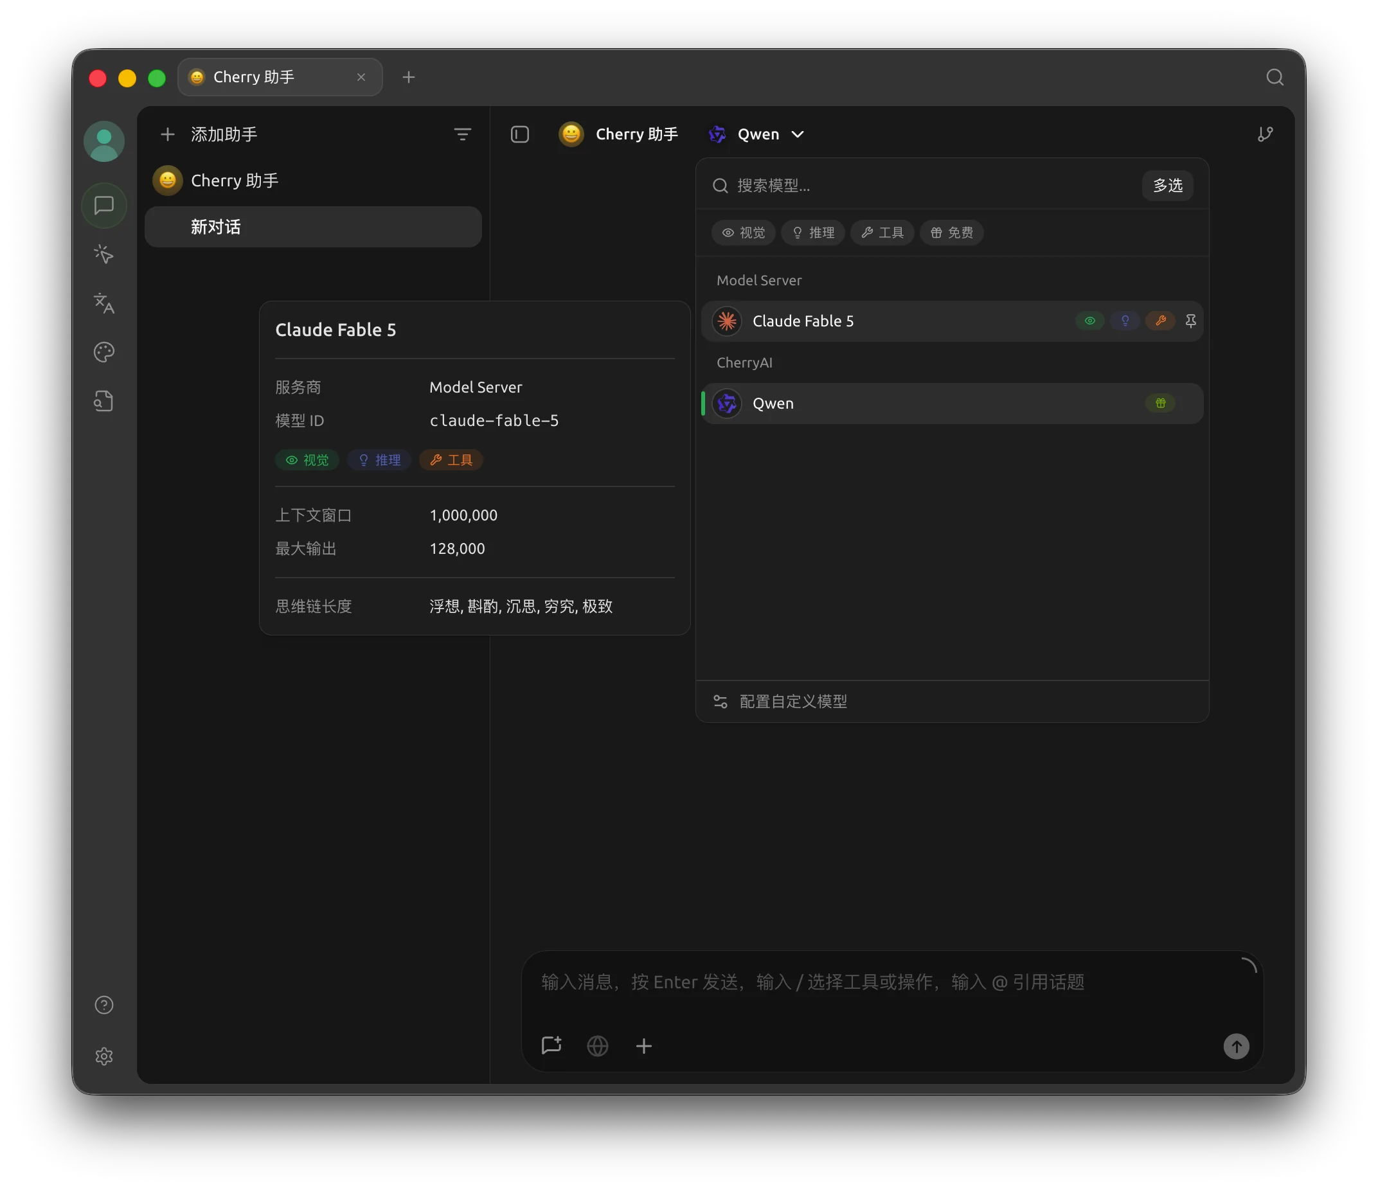1378x1190 pixels.
Task: Click the global search magnifier icon
Action: point(1275,77)
